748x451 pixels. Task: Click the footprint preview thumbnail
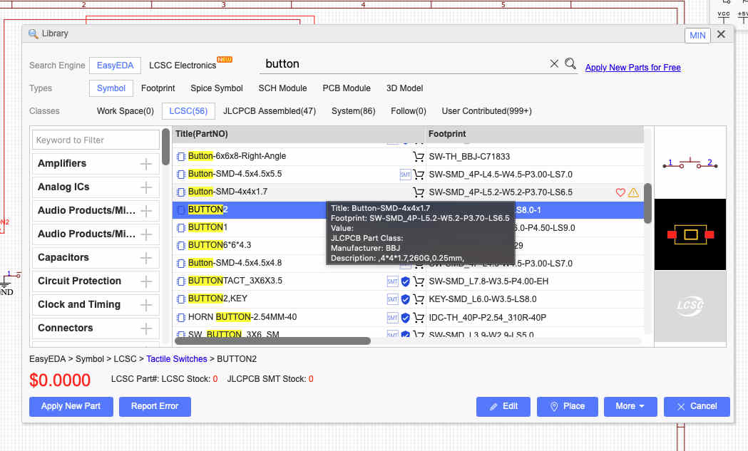click(690, 234)
